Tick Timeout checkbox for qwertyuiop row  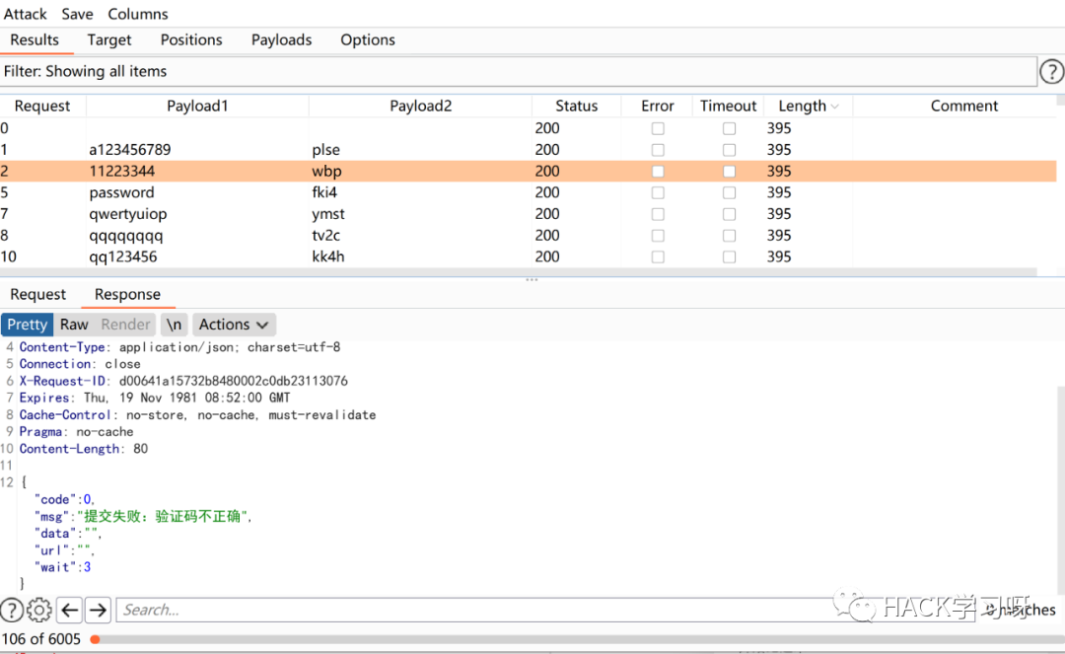pyautogui.click(x=729, y=214)
